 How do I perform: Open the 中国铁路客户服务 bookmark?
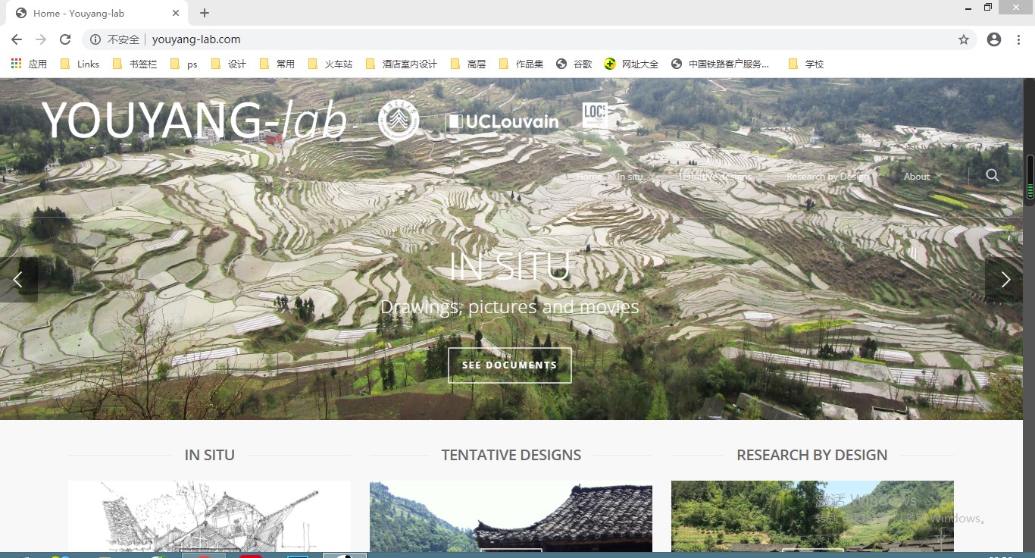[x=720, y=64]
